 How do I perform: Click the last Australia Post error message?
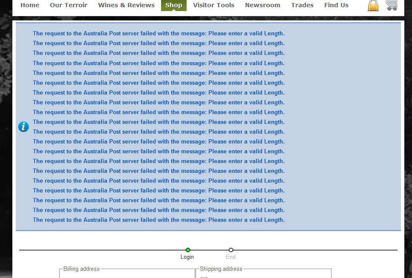(158, 220)
